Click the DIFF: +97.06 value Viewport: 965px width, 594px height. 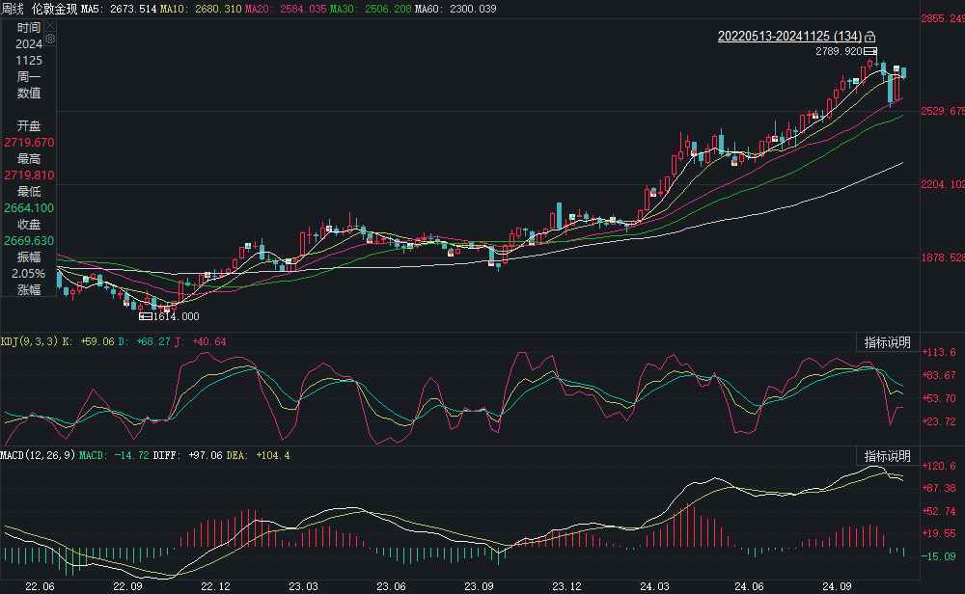(188, 455)
